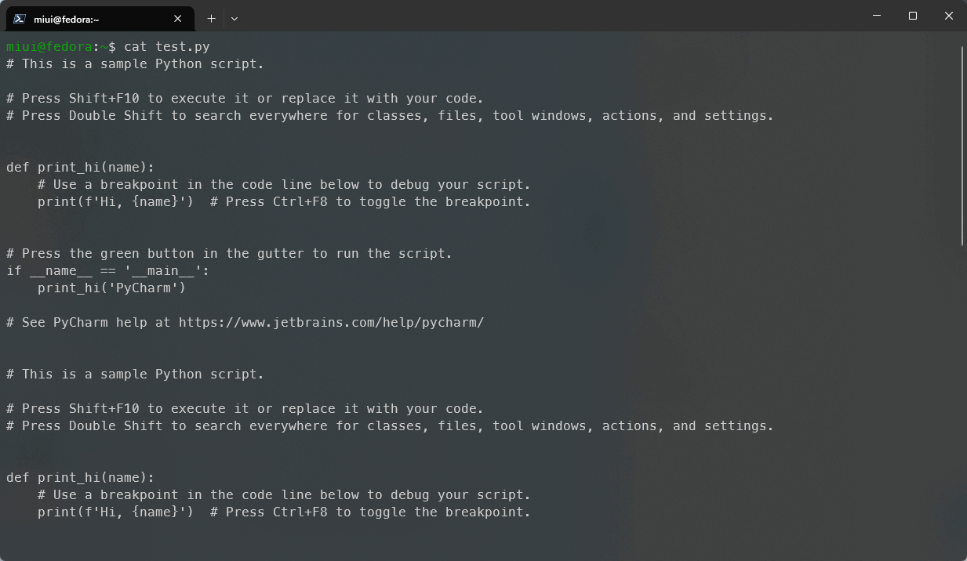Close the terminal window

948,16
